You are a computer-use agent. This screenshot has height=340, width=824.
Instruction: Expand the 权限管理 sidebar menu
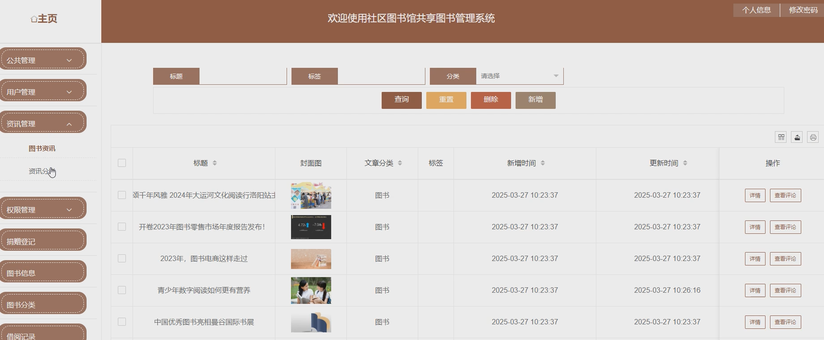[43, 208]
